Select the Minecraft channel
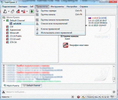 point(14,33)
